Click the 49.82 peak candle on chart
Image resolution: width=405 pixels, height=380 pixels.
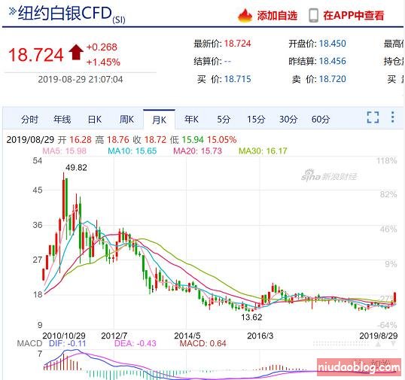click(x=63, y=196)
